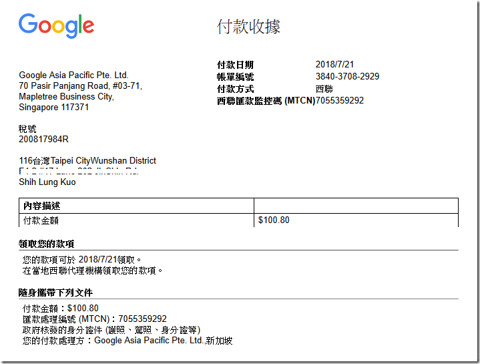The height and width of the screenshot is (364, 480).
Task: Click the 領取您的款項 section heading
Action: tap(46, 244)
